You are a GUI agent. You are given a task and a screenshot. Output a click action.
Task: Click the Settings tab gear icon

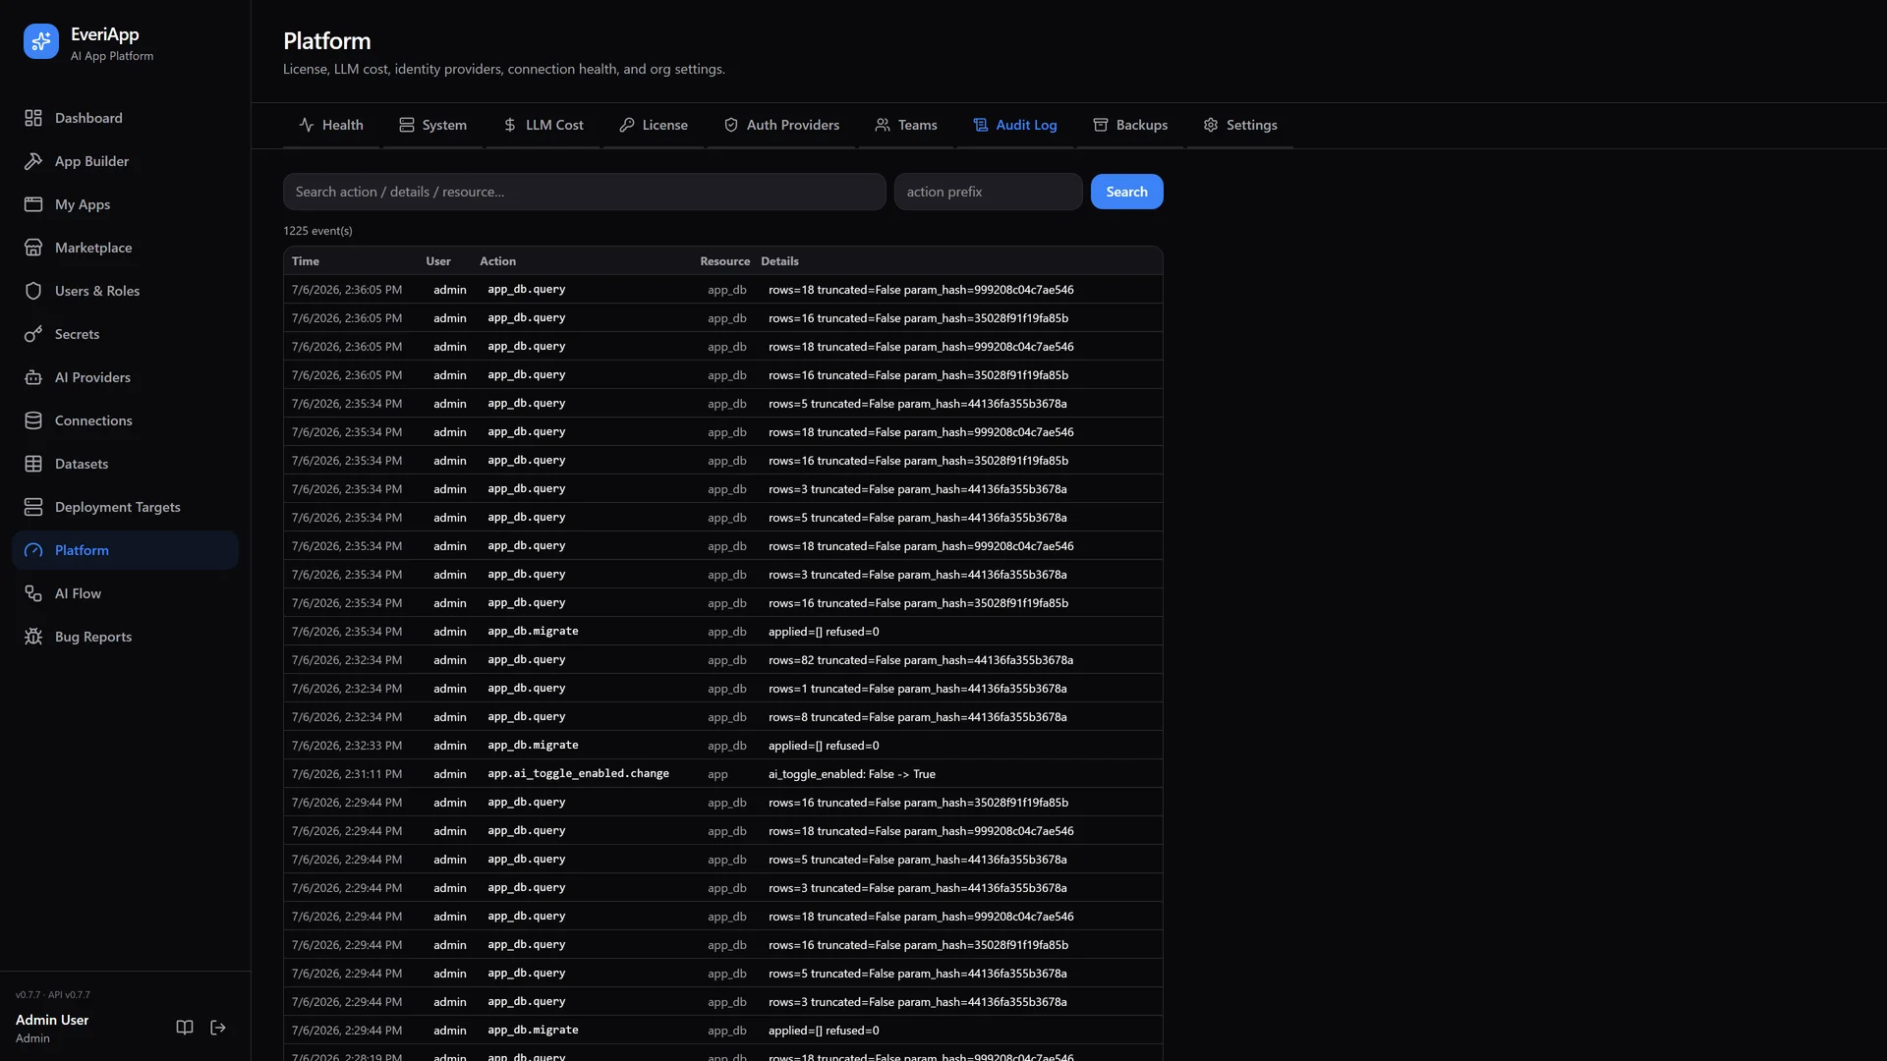tap(1211, 125)
